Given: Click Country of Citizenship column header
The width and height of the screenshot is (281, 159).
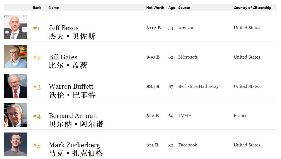Looking at the screenshot, I should pyautogui.click(x=252, y=8).
